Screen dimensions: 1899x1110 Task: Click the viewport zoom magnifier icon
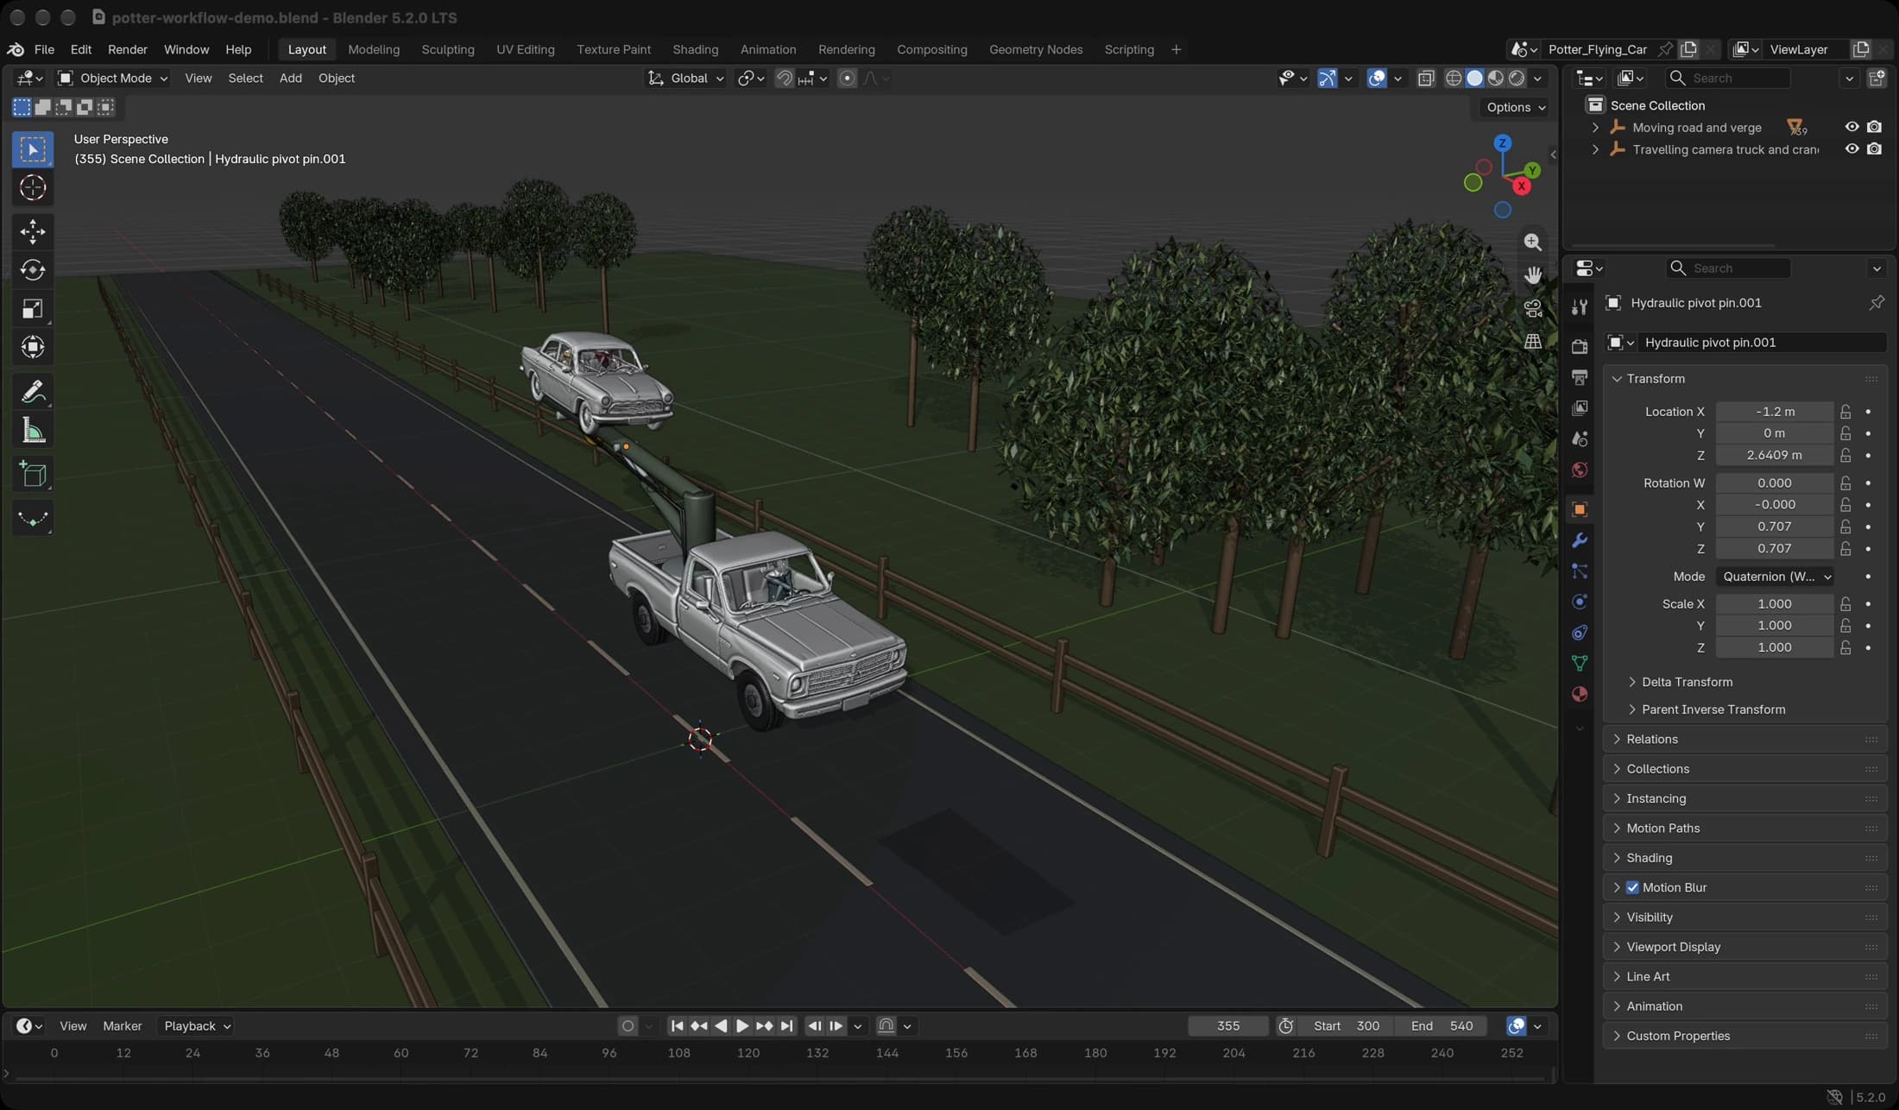click(x=1533, y=243)
